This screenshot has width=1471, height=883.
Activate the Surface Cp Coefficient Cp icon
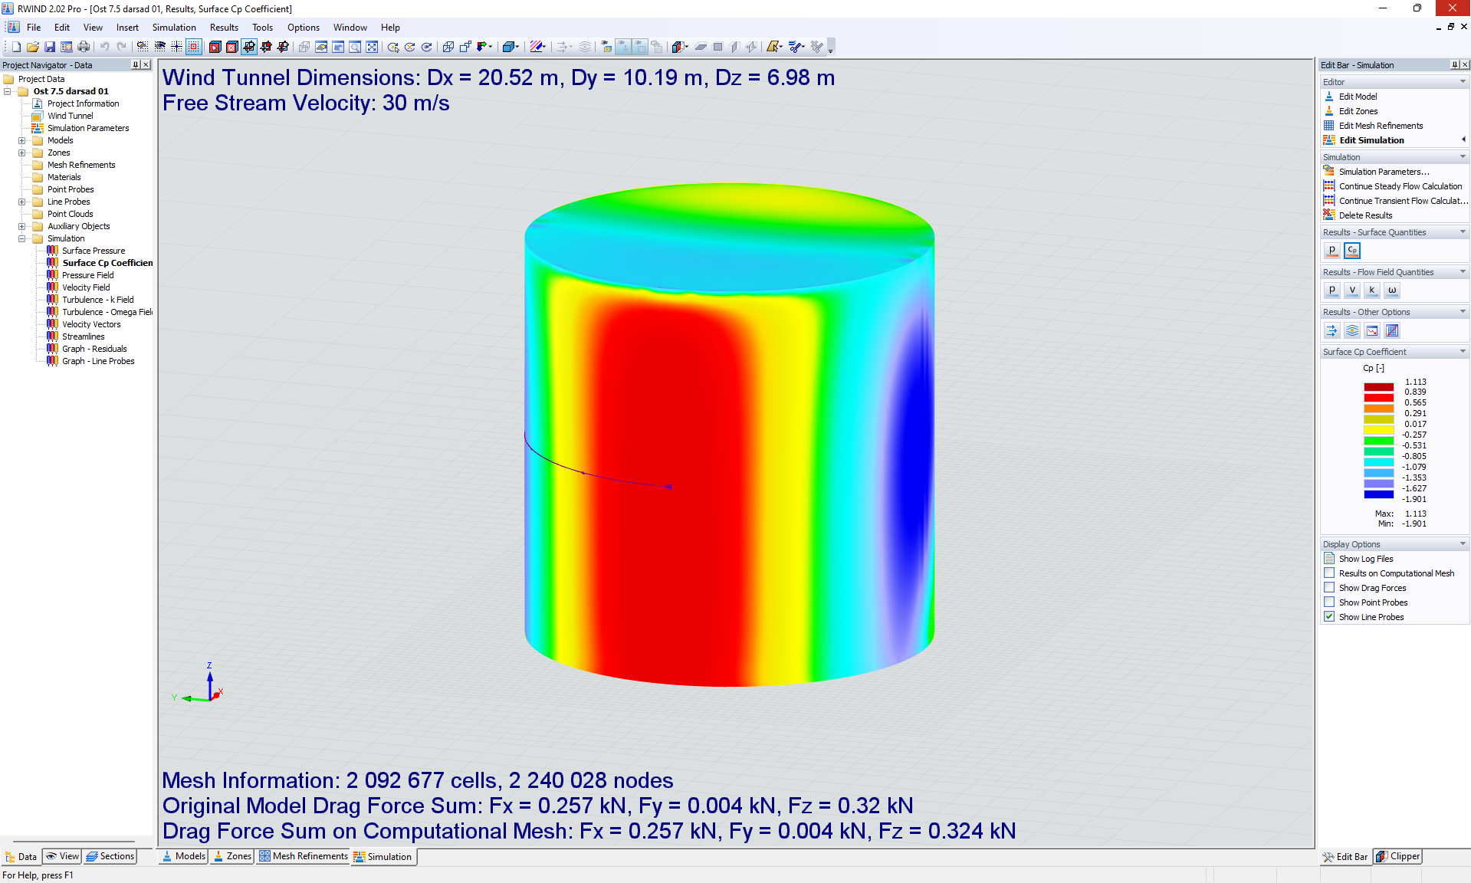point(1351,251)
